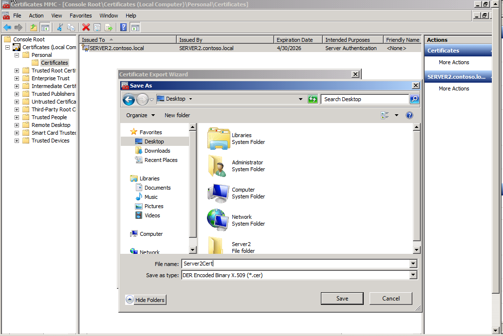Expand the Remote Desktop node

point(17,125)
